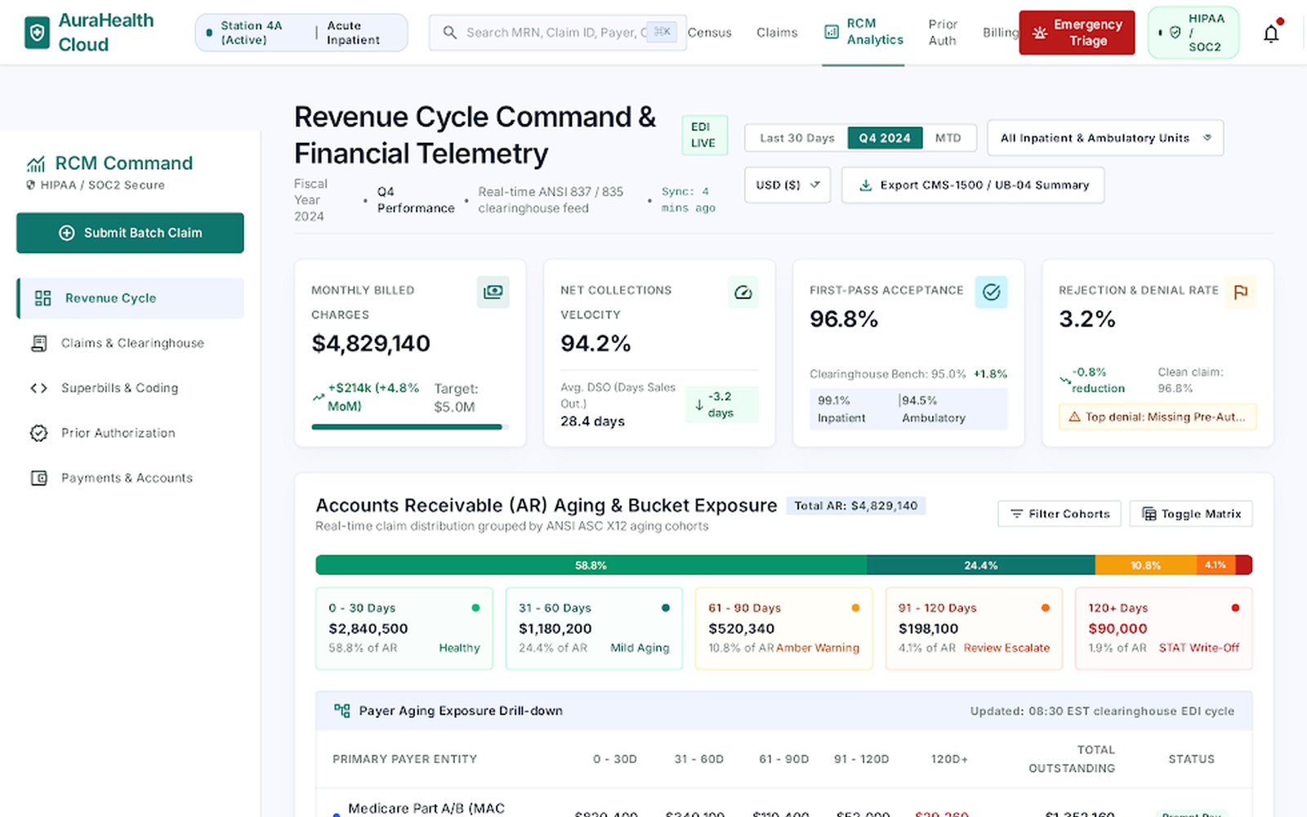The image size is (1307, 817).
Task: Click the Monthly Billed Charges cash icon
Action: [493, 292]
